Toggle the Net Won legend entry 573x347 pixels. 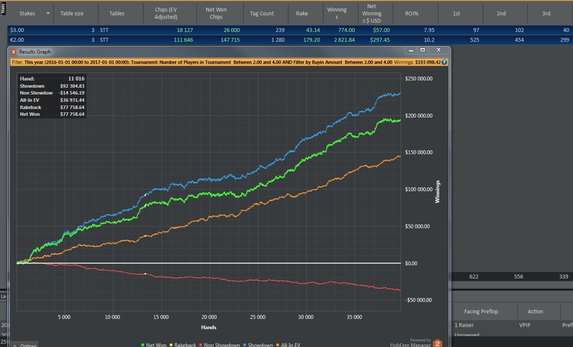[154, 345]
